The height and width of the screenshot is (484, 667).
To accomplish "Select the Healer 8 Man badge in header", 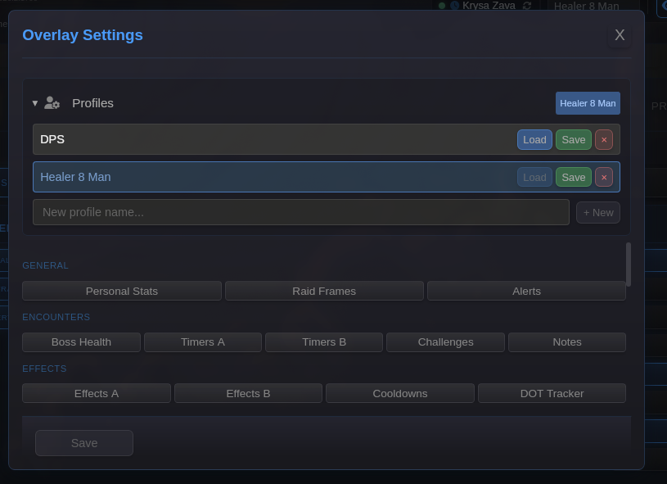I will point(588,102).
